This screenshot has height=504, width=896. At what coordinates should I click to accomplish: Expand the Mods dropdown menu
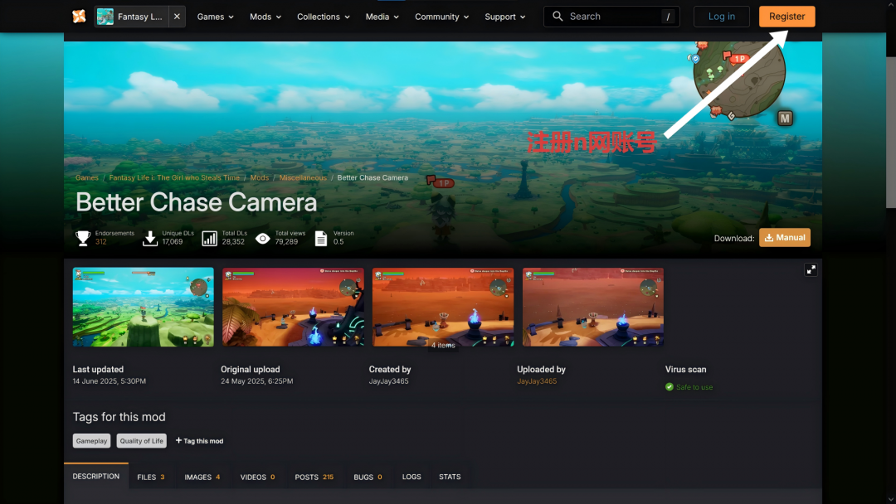[265, 17]
